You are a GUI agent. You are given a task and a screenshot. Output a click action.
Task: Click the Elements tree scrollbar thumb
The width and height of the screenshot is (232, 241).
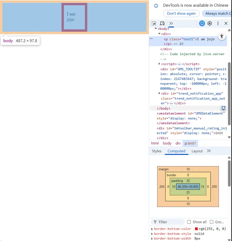click(229, 94)
